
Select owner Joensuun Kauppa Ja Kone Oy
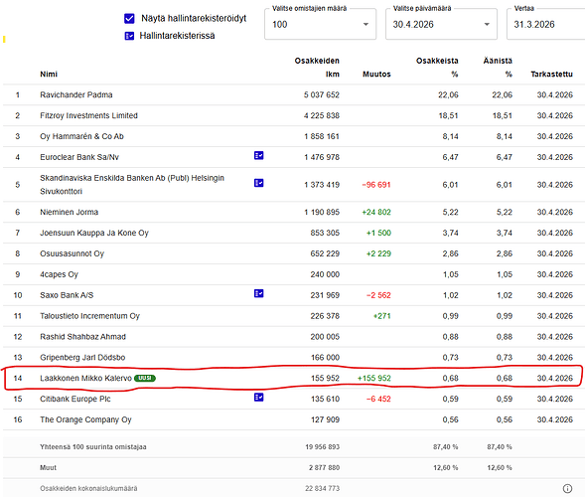pos(94,233)
